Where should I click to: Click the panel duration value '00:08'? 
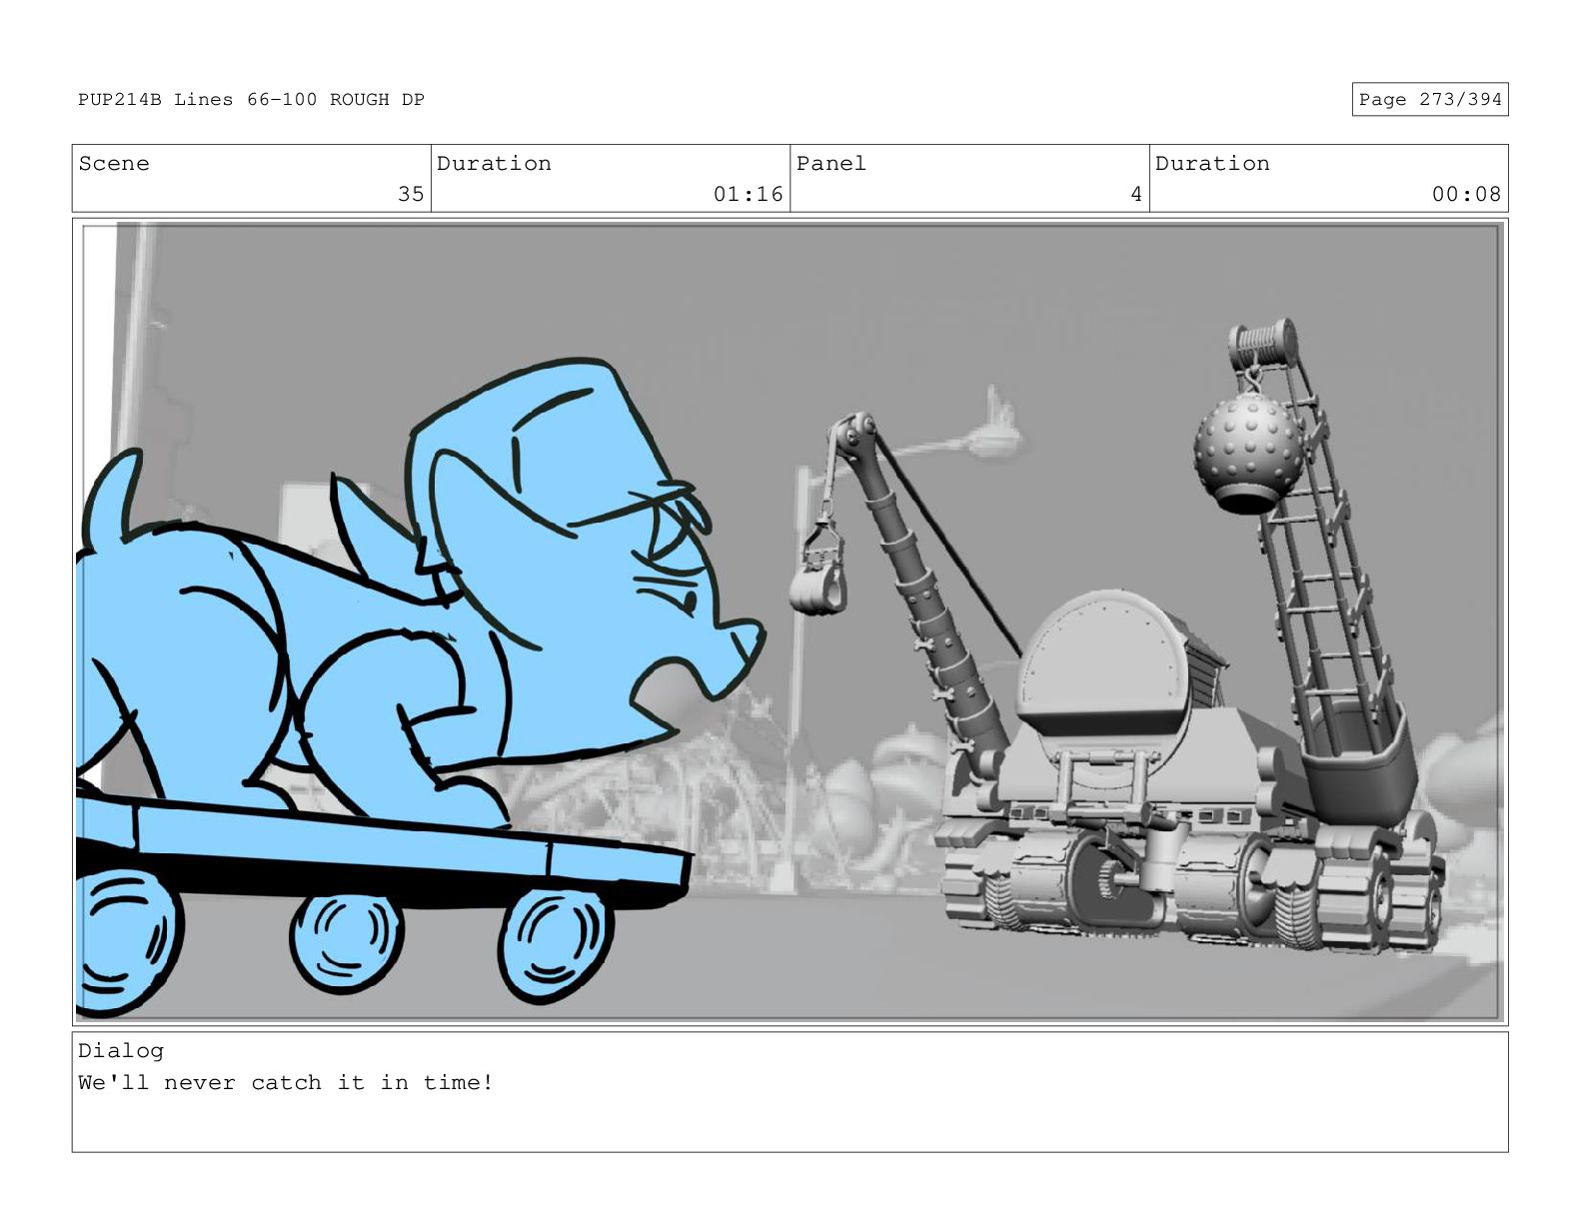click(x=1466, y=194)
